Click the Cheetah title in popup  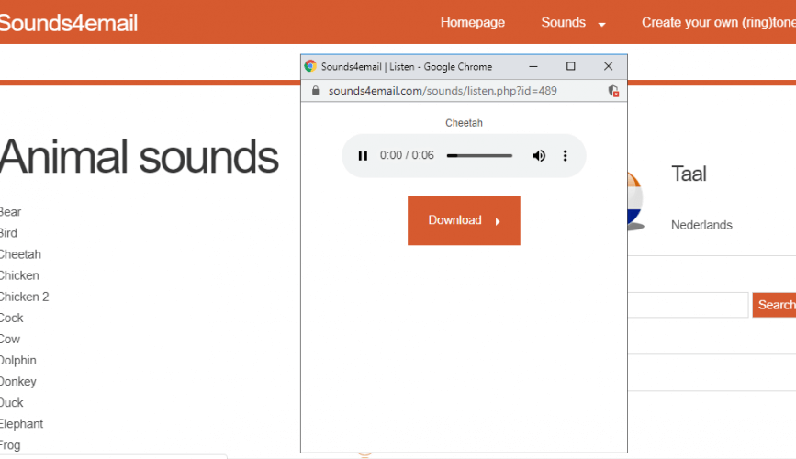[x=464, y=123]
